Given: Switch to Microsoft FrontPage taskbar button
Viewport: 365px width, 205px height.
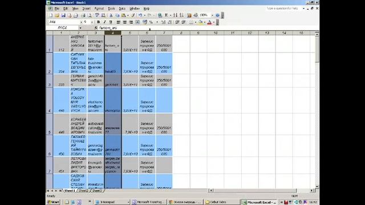Looking at the screenshot, I should point(148,202).
